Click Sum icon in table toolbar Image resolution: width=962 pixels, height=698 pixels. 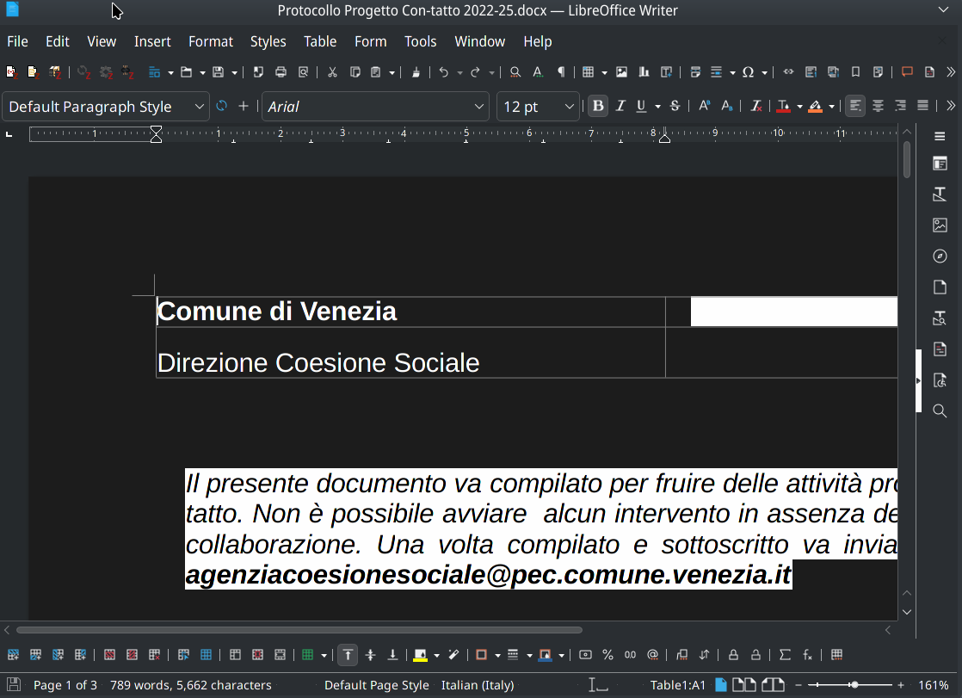pos(785,655)
